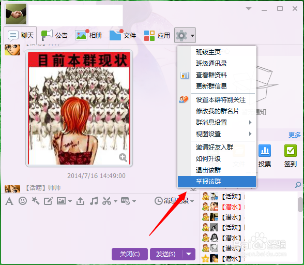Click the 发送(S) send button

(166, 254)
